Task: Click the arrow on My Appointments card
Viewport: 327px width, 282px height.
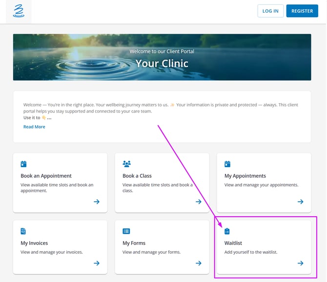Action: click(300, 202)
